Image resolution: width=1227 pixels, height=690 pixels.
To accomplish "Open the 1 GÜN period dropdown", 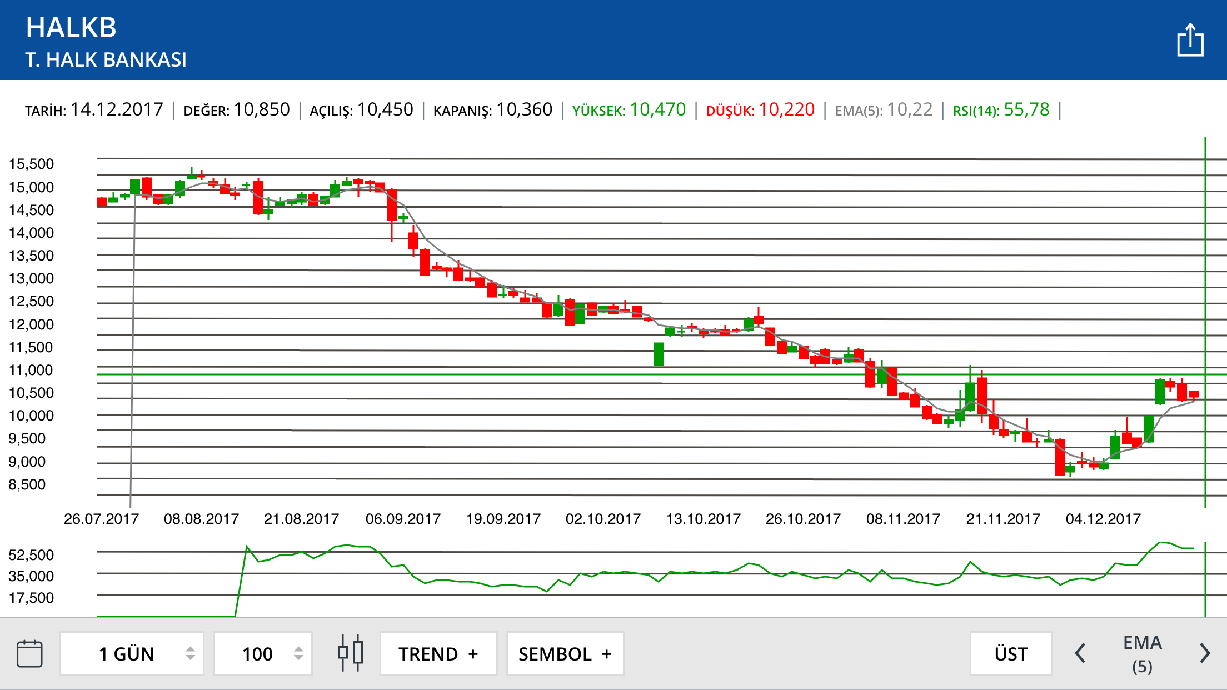I will (132, 653).
